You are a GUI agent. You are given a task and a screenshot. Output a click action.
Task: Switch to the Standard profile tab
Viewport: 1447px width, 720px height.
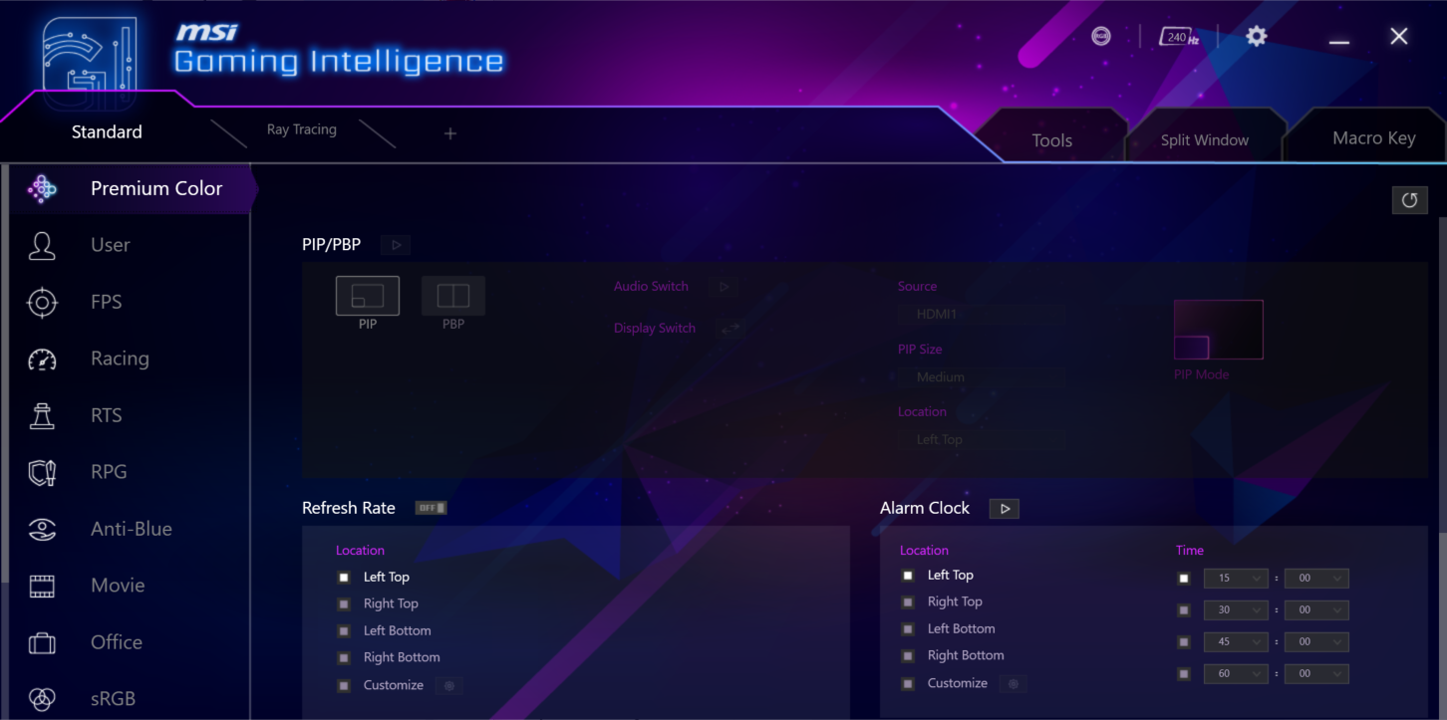coord(107,132)
